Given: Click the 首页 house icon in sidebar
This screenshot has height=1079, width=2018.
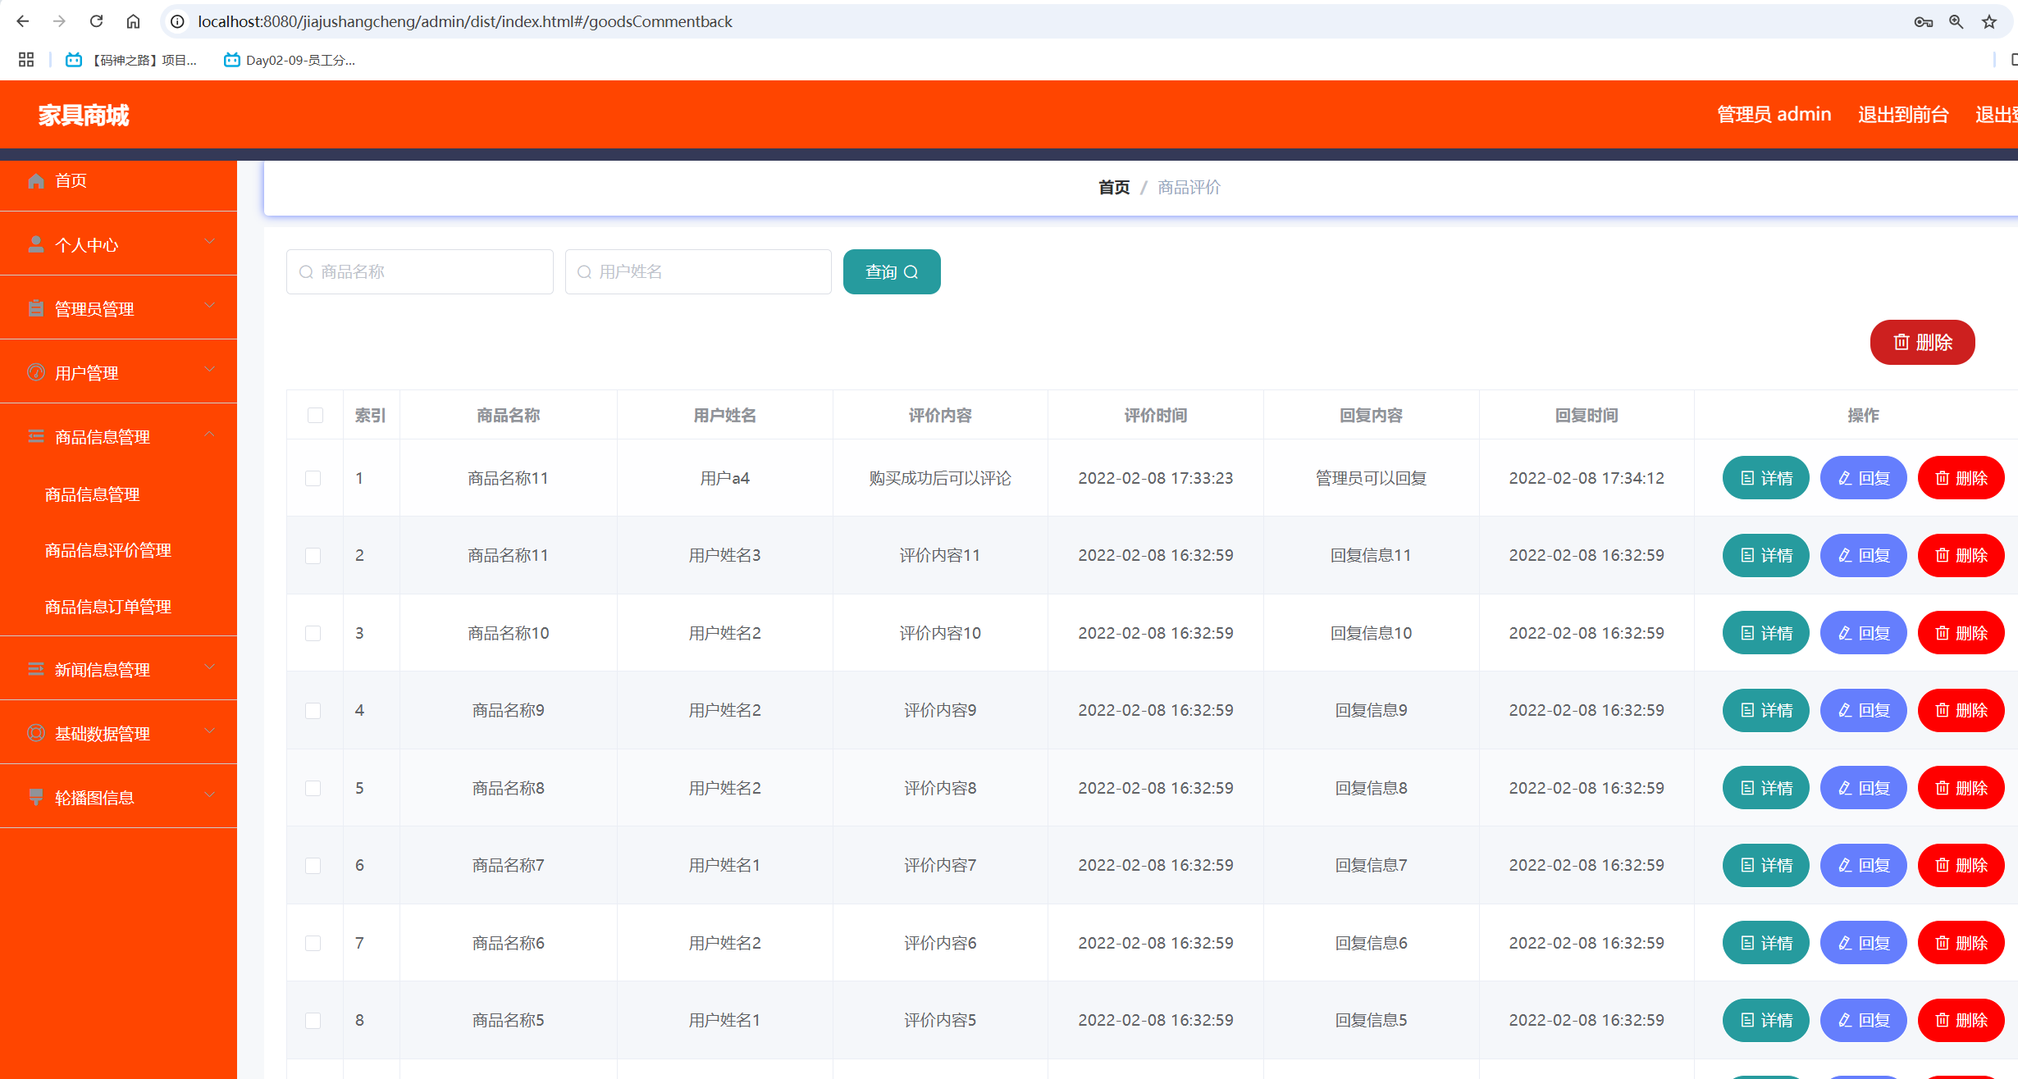Looking at the screenshot, I should [x=36, y=180].
